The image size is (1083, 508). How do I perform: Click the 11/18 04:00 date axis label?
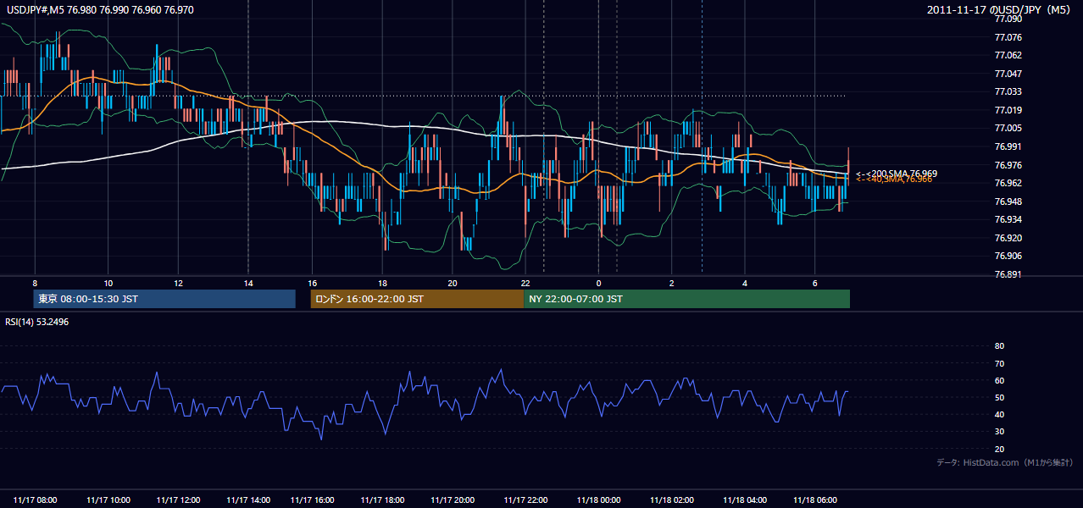click(745, 500)
